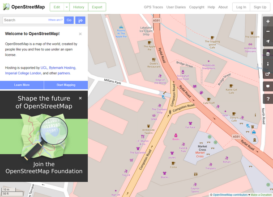Click the Cafe Treff cup icon

pyautogui.click(x=209, y=99)
